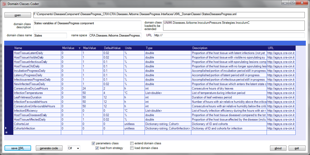Select the NewInfectedTissueDaily name cell

pos(37,84)
